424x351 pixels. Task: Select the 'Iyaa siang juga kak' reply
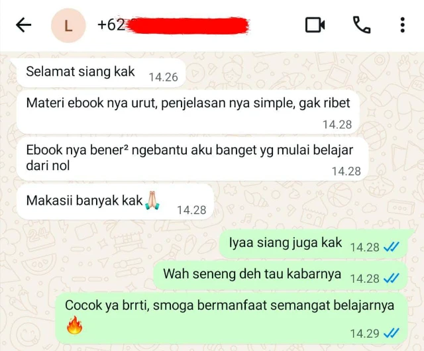(313, 244)
